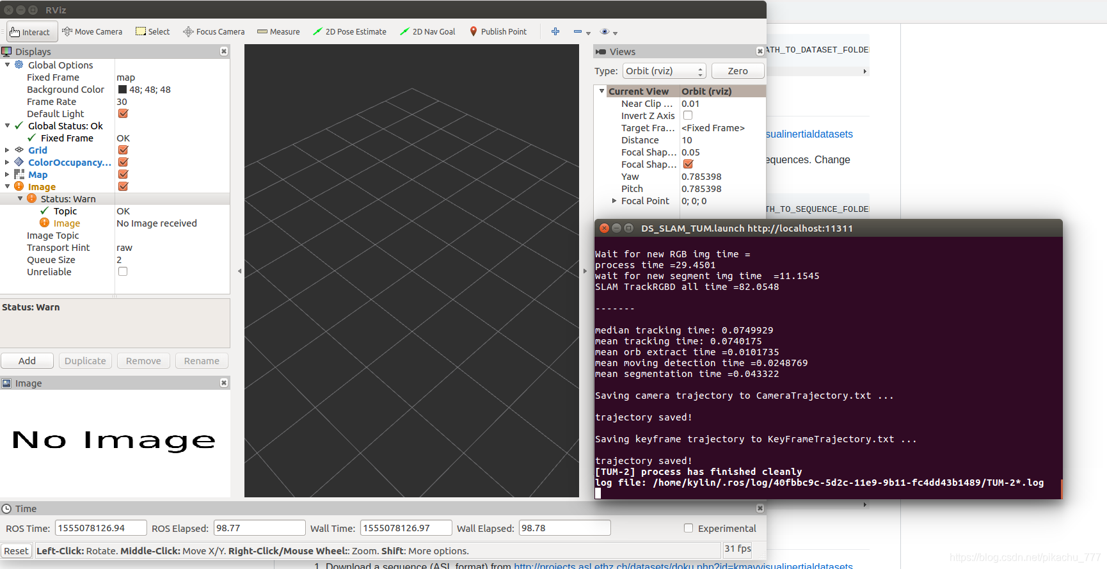The image size is (1107, 569).
Task: Click the Zero button
Action: [x=738, y=71]
